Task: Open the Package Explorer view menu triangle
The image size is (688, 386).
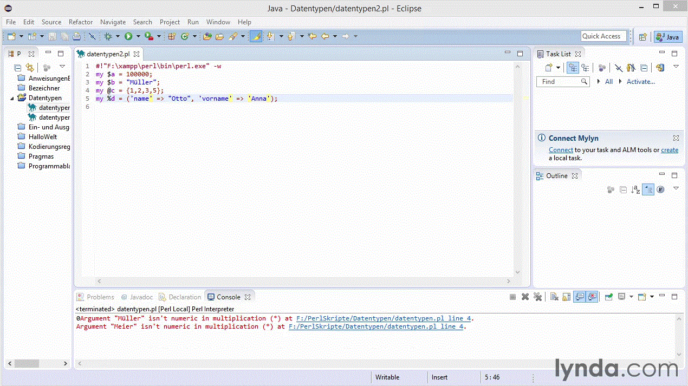Action: 62,67
